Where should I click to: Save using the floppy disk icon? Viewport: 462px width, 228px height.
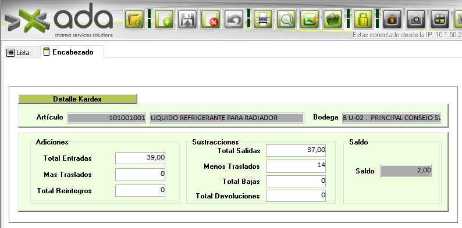click(x=187, y=19)
